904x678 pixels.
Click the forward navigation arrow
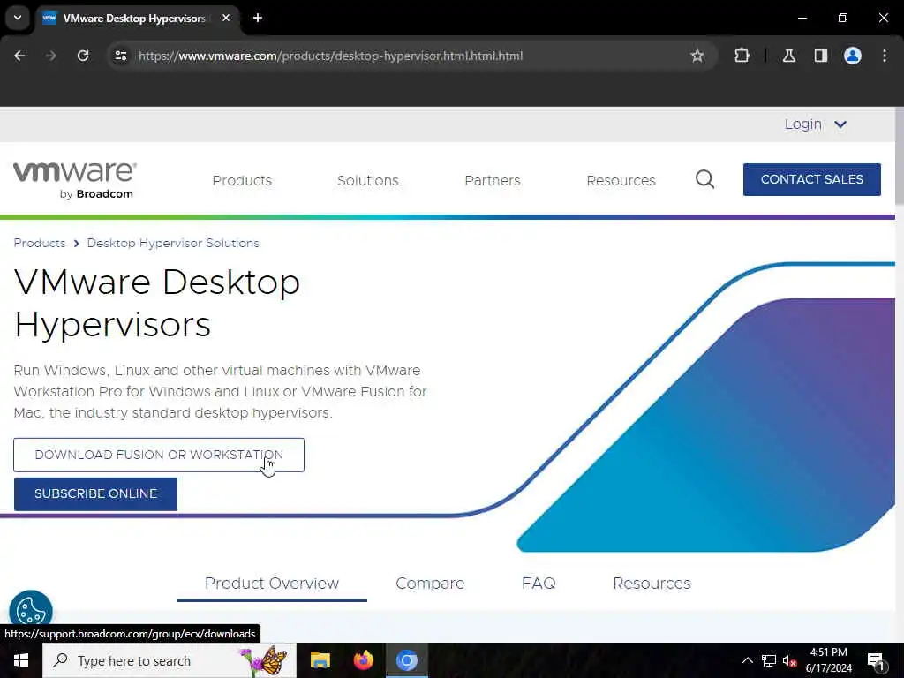pyautogui.click(x=51, y=56)
